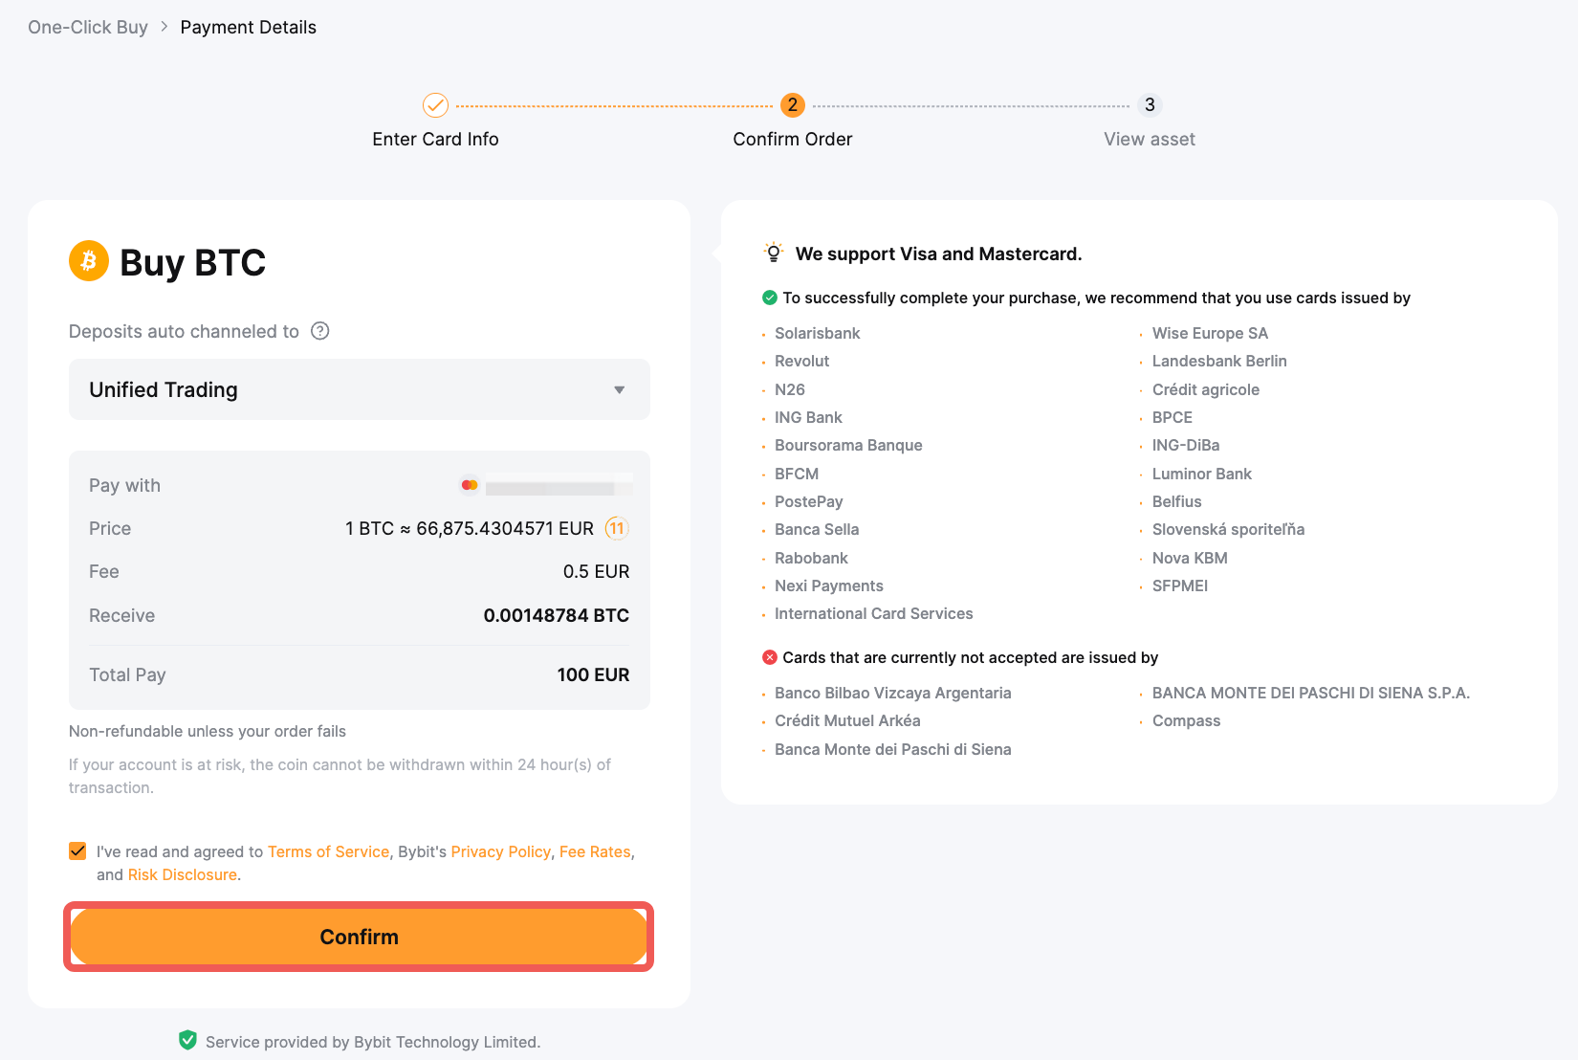The image size is (1578, 1060).
Task: Click the Mastercard logo beside Pay with
Action: pos(470,485)
